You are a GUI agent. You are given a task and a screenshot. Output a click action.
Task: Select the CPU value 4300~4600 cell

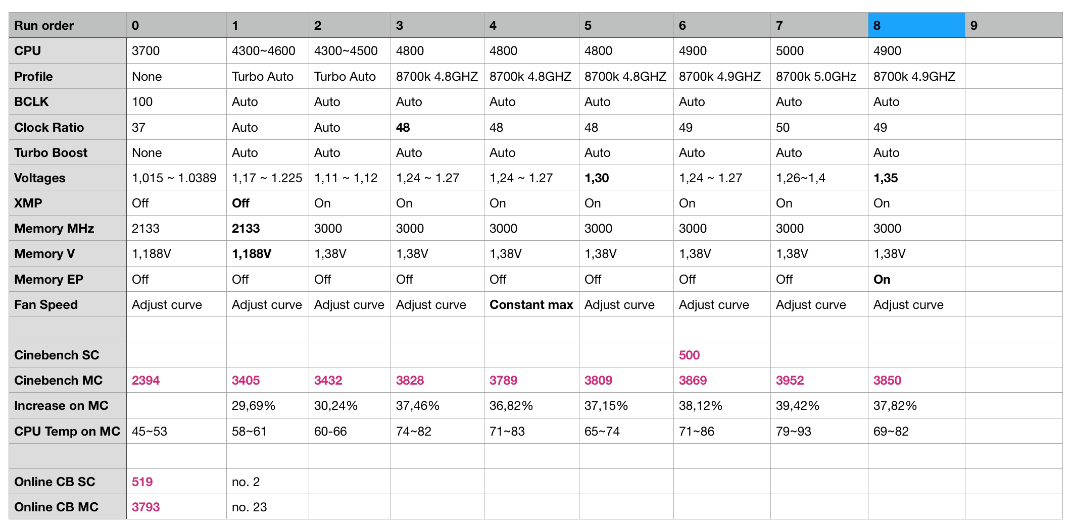click(x=267, y=50)
